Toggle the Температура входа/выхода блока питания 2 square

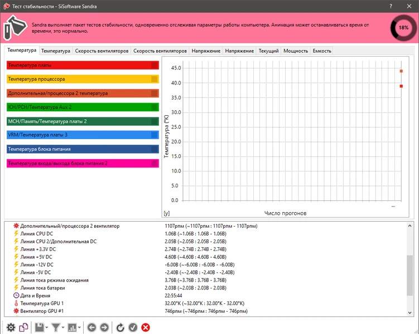click(x=155, y=164)
